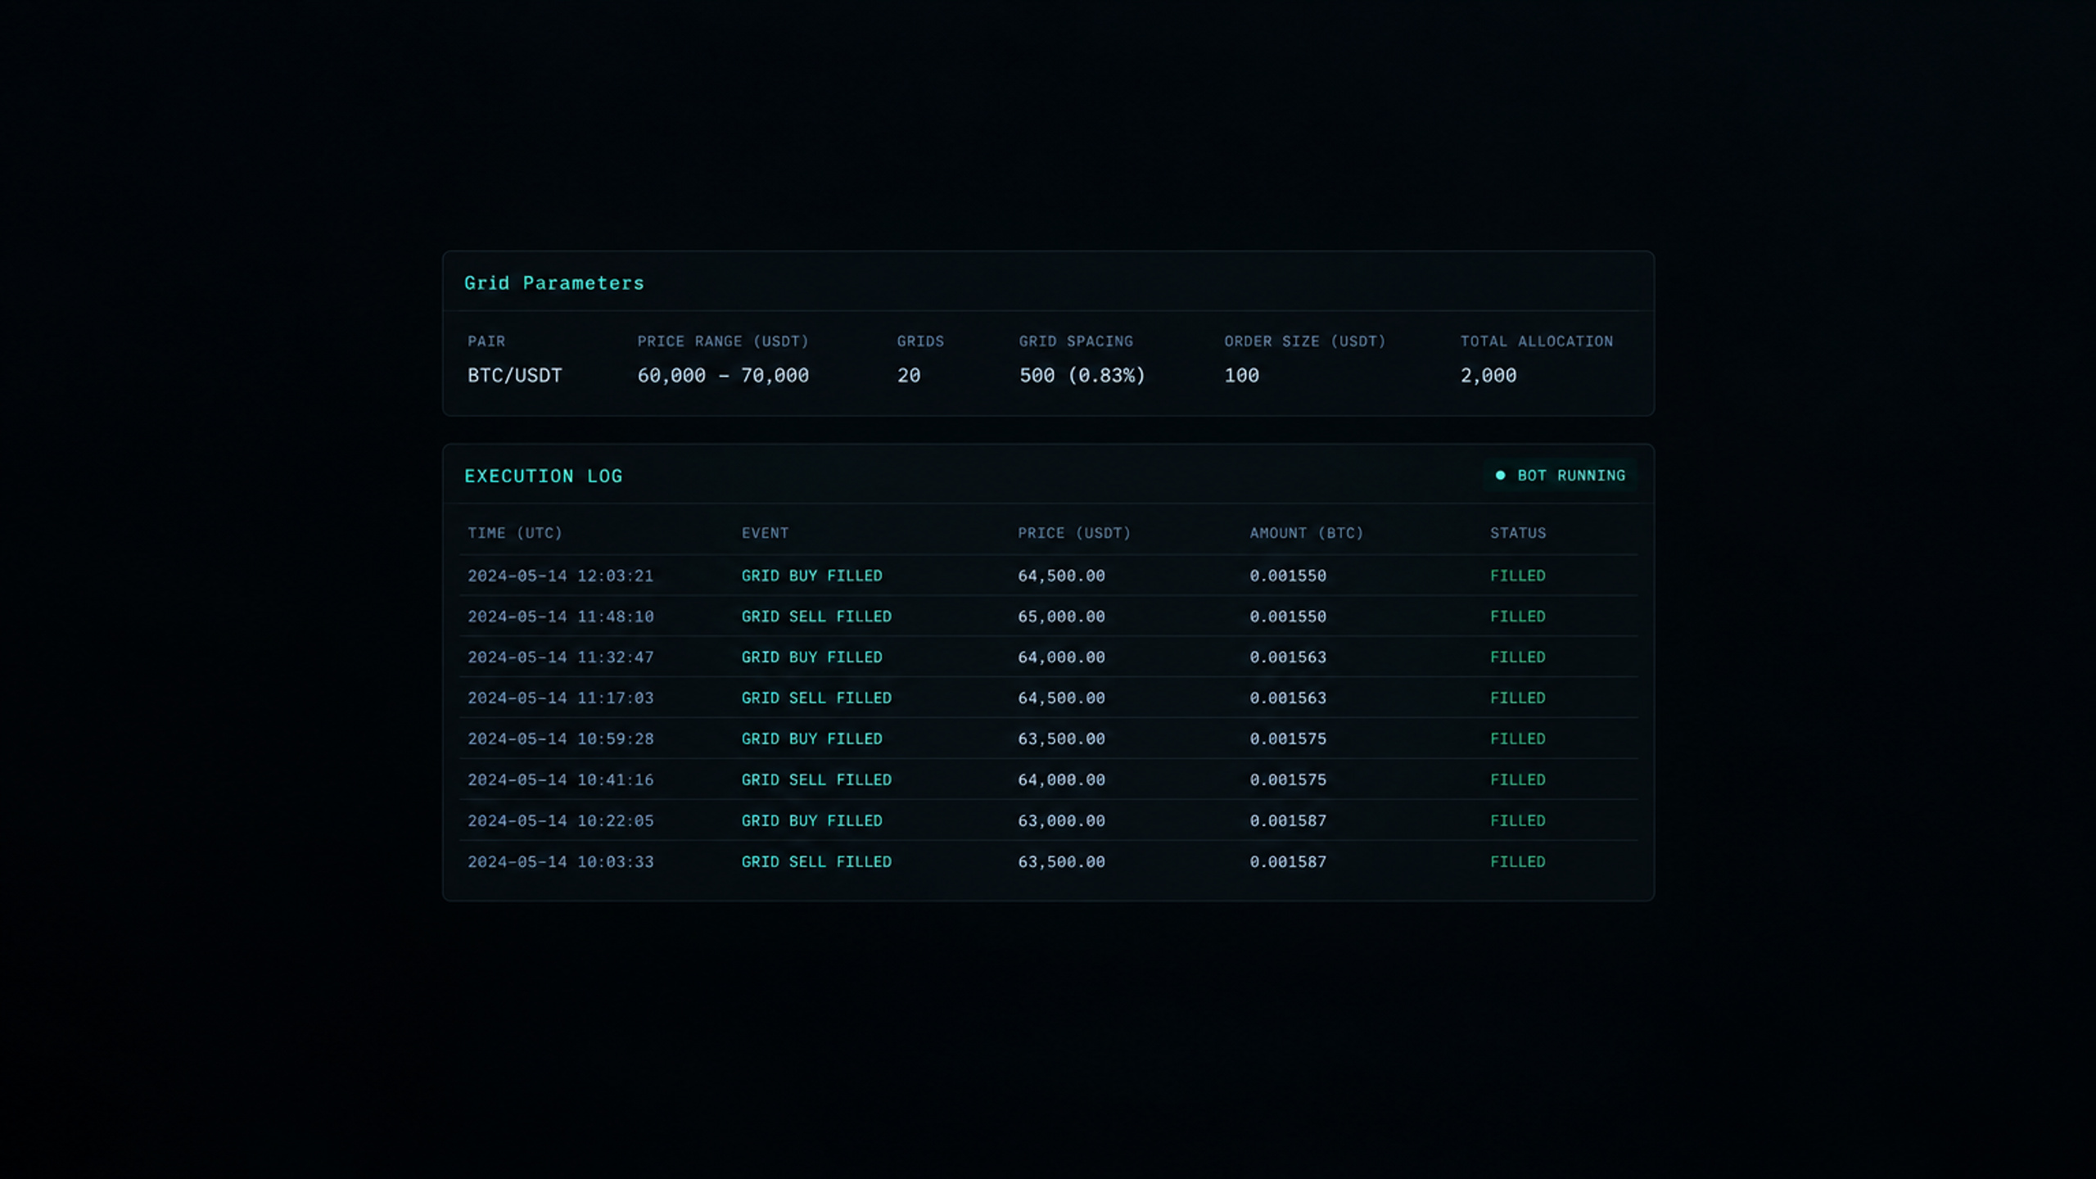The image size is (2096, 1179).
Task: Click the 10:03:33 timestamp in last row
Action: click(x=561, y=862)
